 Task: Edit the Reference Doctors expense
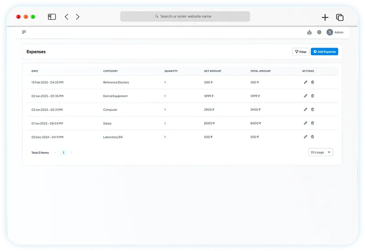coord(305,82)
